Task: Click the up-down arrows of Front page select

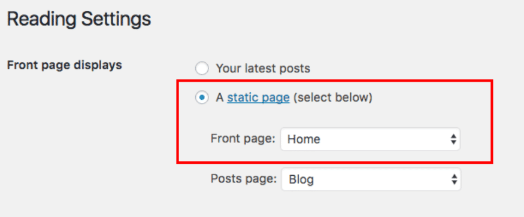Action: pyautogui.click(x=453, y=139)
